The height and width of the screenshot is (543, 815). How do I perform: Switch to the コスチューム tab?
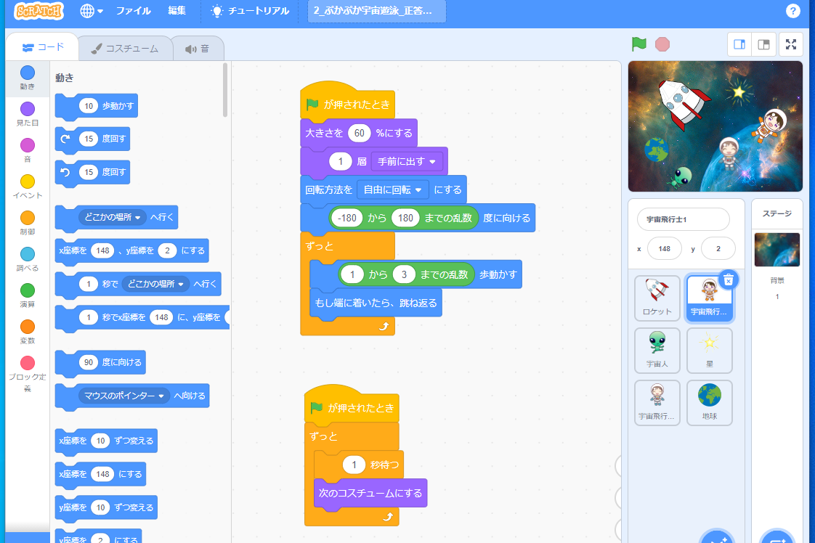[125, 49]
